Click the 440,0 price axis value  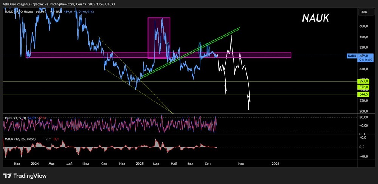pos(363,69)
